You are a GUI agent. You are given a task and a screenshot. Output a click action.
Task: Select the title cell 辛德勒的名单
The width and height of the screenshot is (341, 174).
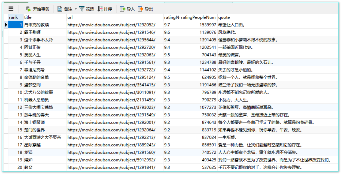[45, 77]
